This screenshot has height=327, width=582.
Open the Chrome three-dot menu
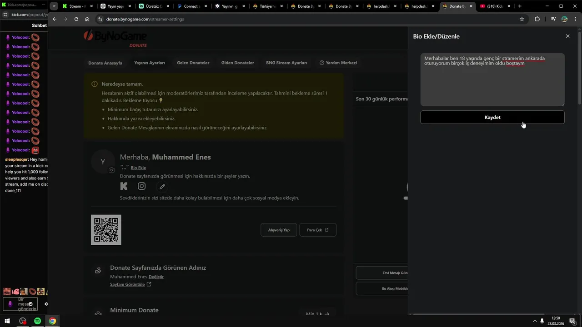point(575,19)
